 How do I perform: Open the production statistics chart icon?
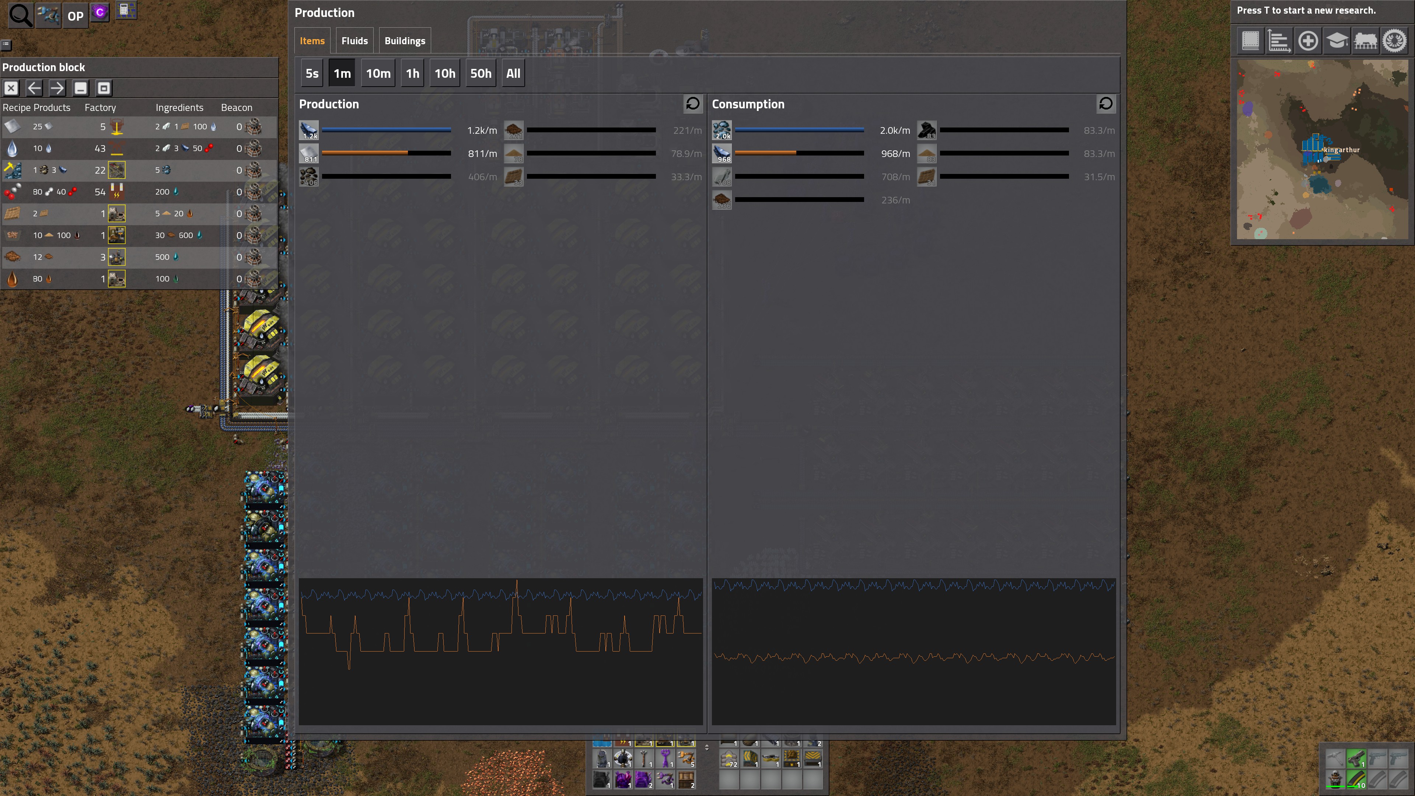pyautogui.click(x=1279, y=41)
